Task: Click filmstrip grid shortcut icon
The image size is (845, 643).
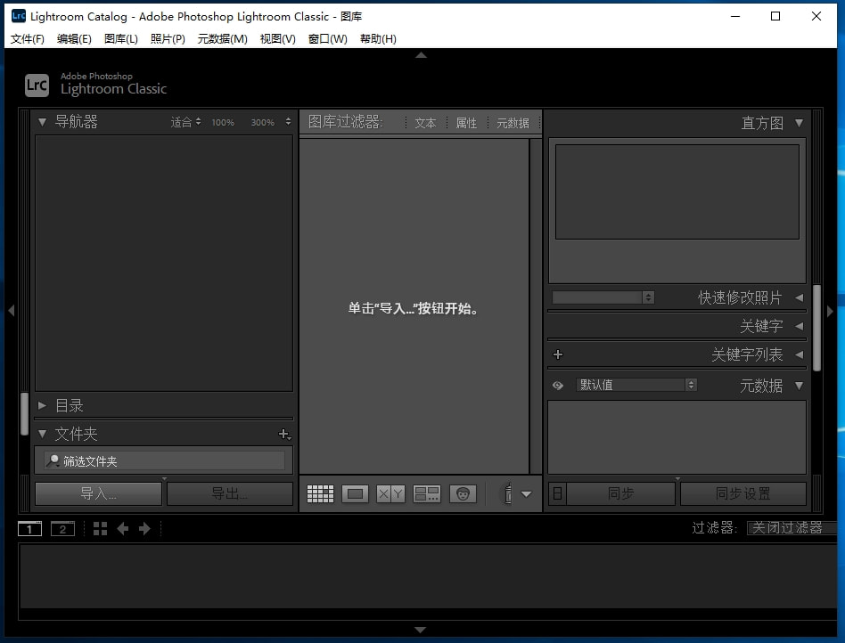Action: click(100, 529)
